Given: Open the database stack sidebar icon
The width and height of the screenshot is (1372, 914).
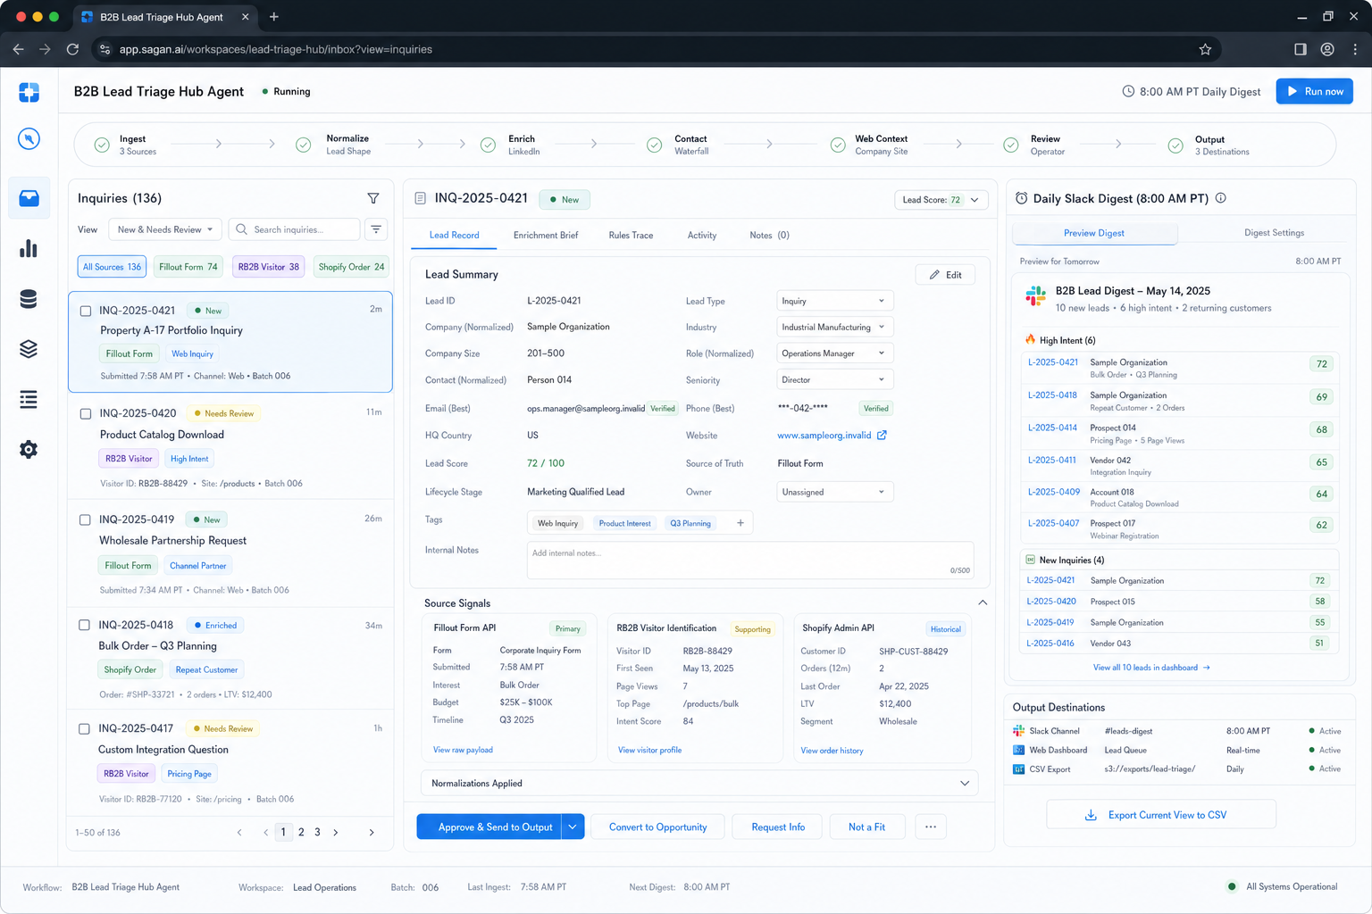Looking at the screenshot, I should tap(29, 299).
